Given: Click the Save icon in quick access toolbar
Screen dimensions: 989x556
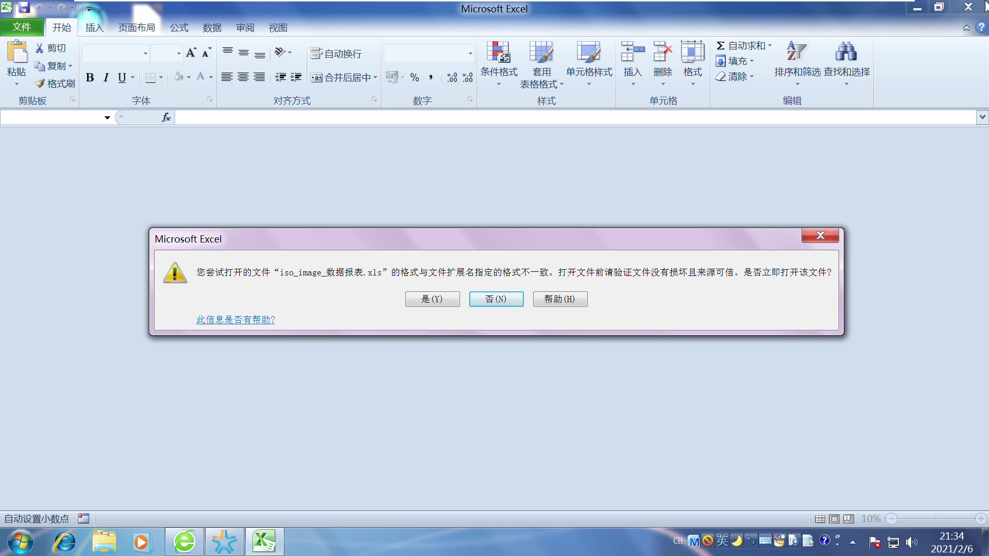Looking at the screenshot, I should pyautogui.click(x=24, y=8).
